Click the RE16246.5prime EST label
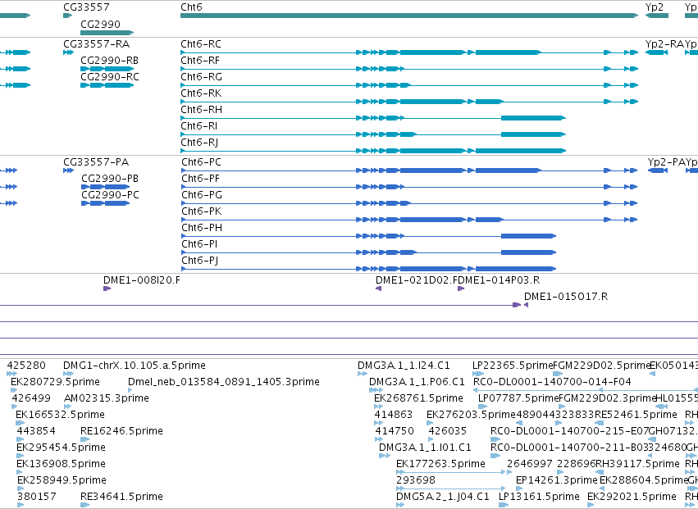698x509 pixels. point(121,431)
